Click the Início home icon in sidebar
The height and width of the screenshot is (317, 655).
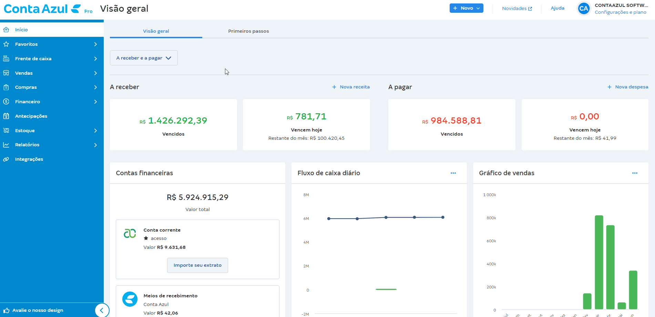(x=6, y=30)
